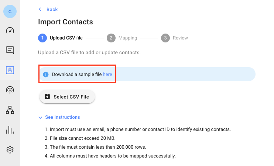
Task: Click the info icon in sample file banner
Action: [46, 75]
